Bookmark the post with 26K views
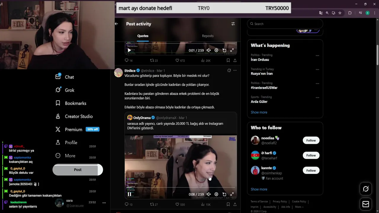This screenshot has height=213, width=379. pos(228,60)
